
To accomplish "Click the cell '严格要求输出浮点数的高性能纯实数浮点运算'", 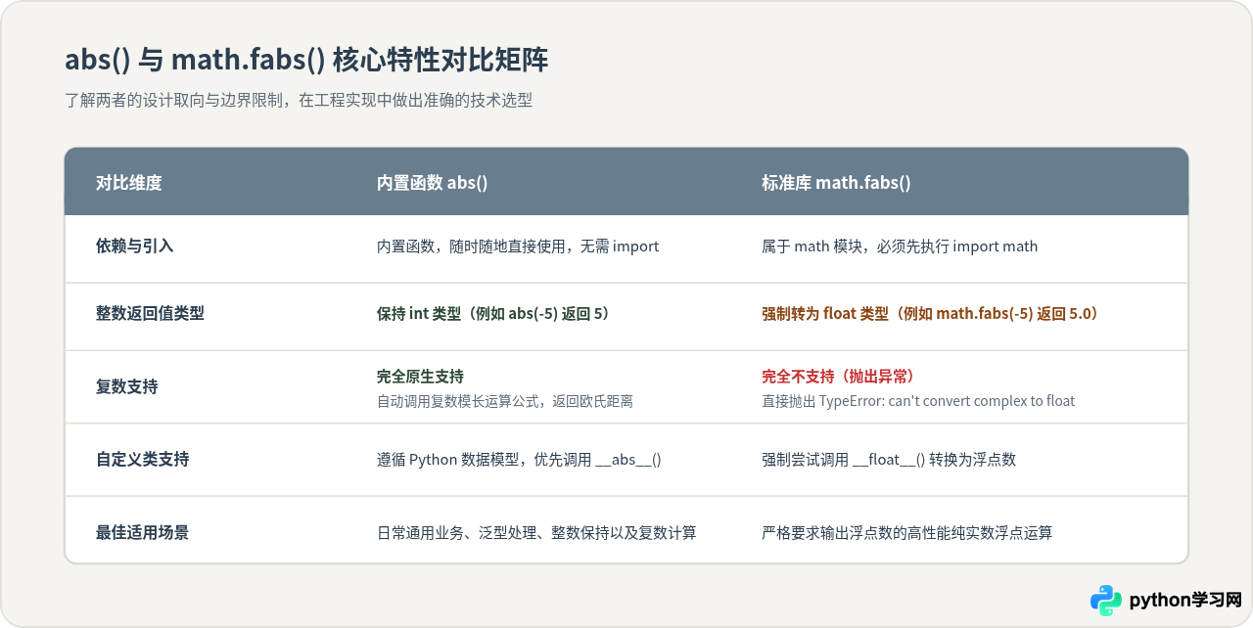I will [x=907, y=533].
